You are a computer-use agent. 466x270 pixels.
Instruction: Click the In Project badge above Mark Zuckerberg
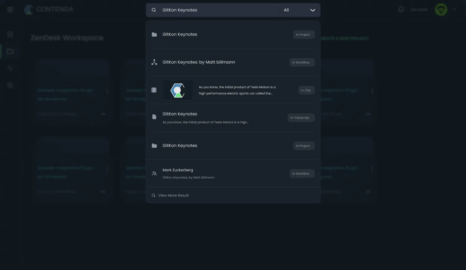pos(304,145)
